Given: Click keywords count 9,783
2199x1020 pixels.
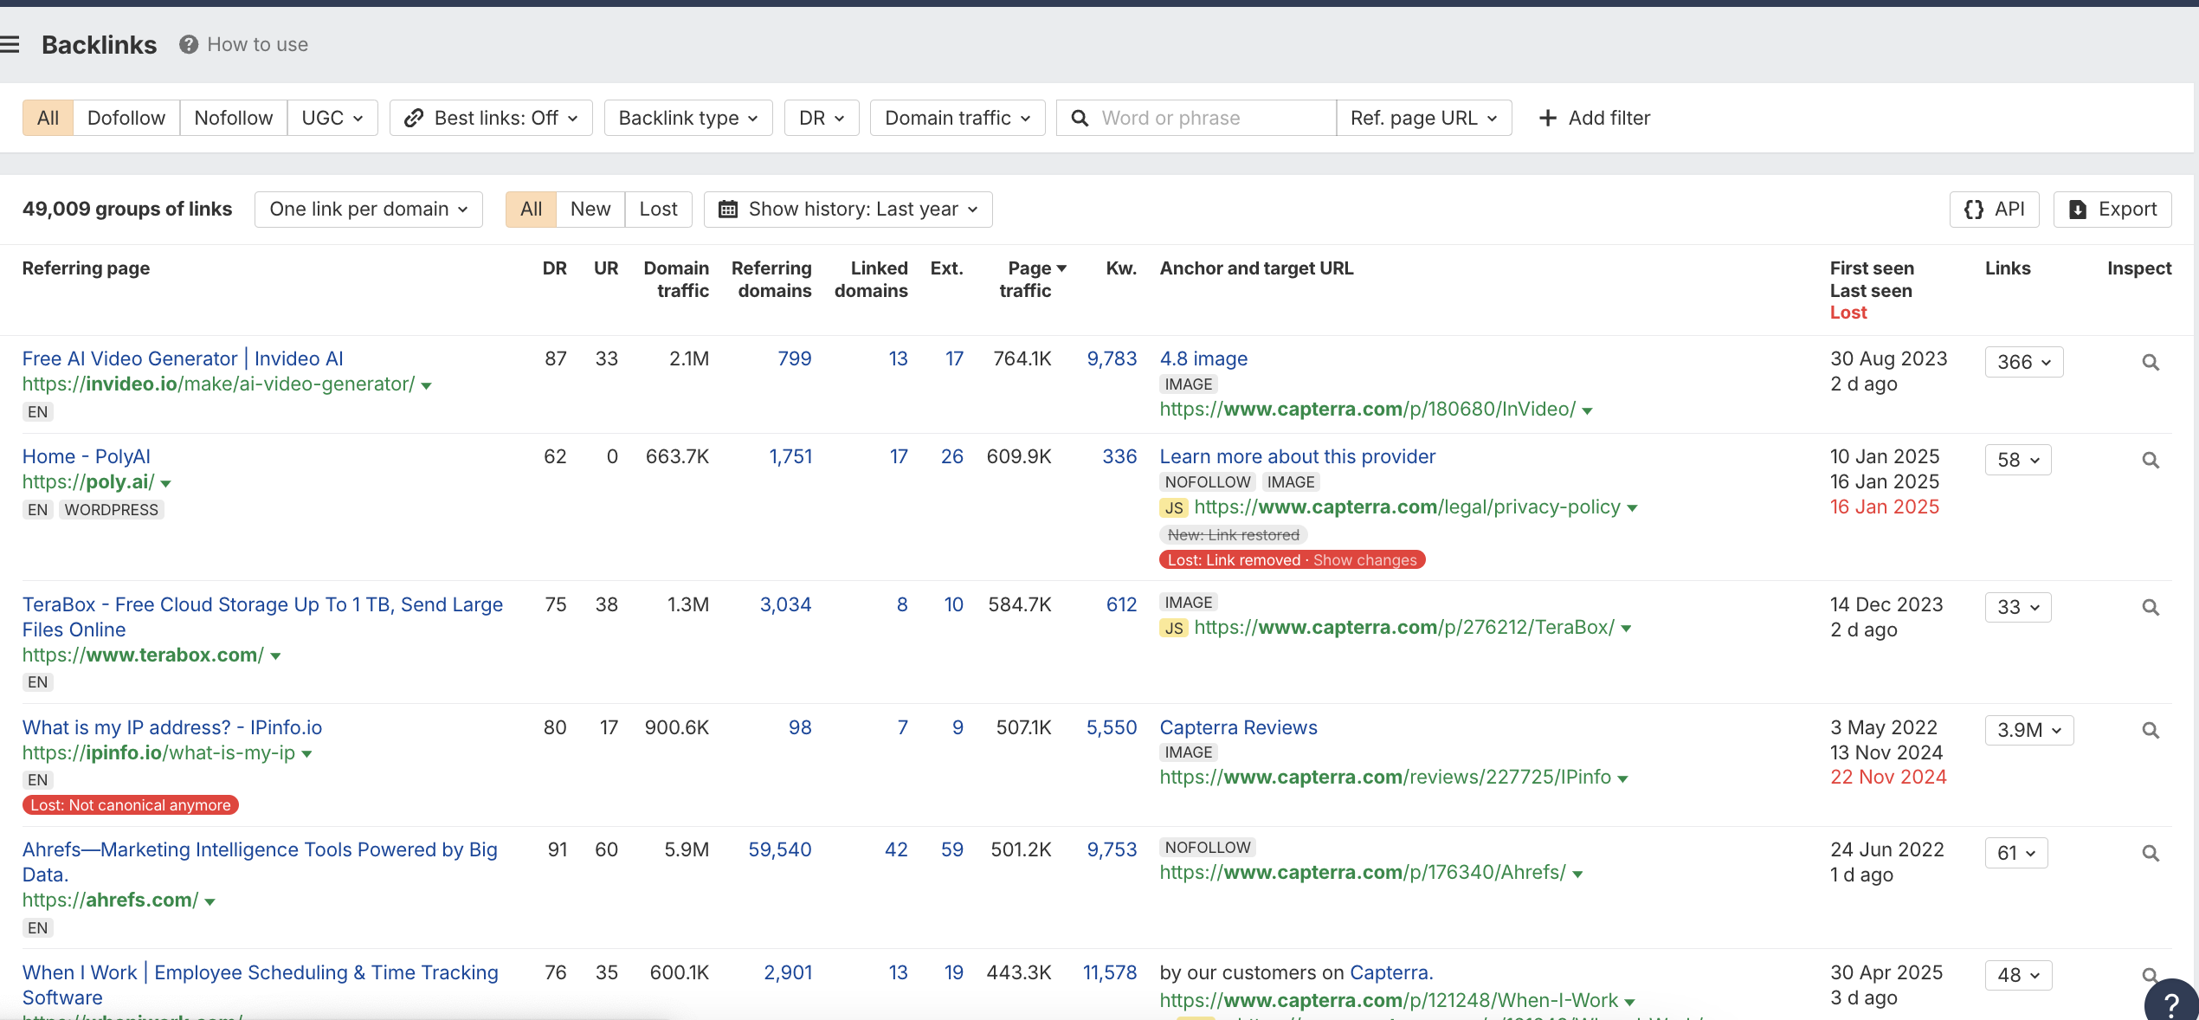Looking at the screenshot, I should [1112, 358].
